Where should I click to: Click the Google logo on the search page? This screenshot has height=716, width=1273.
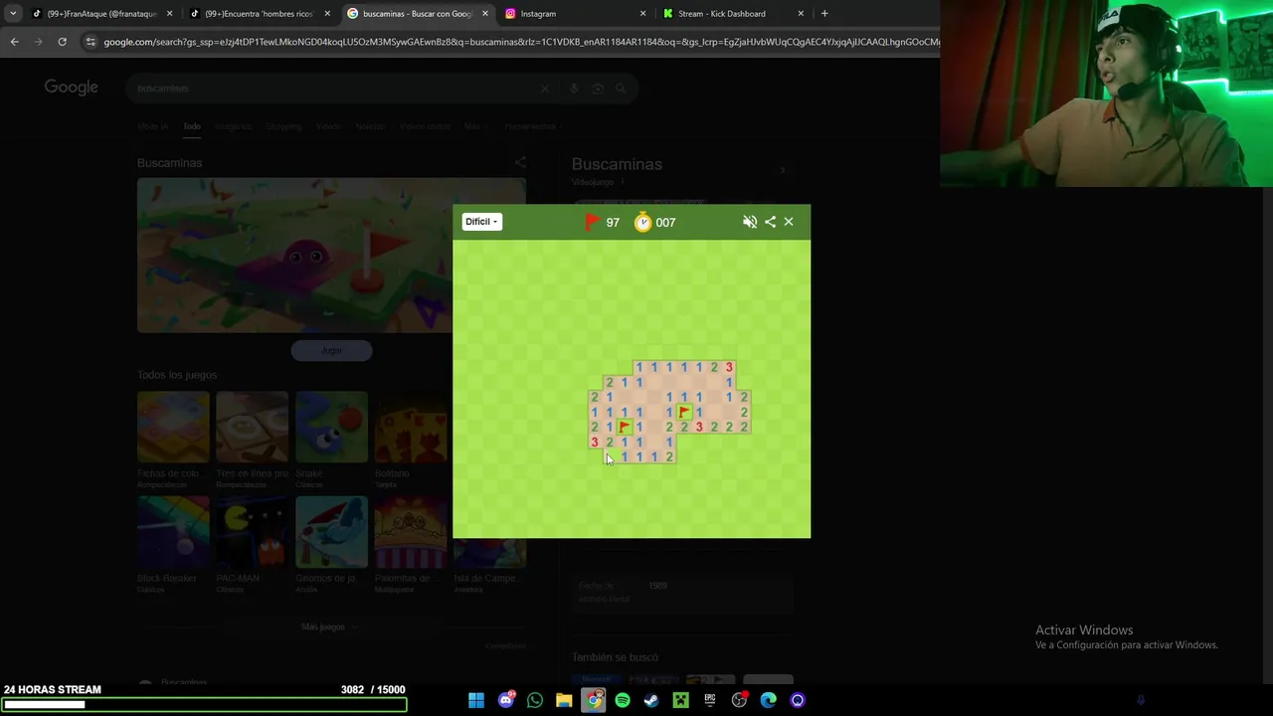[x=71, y=88]
